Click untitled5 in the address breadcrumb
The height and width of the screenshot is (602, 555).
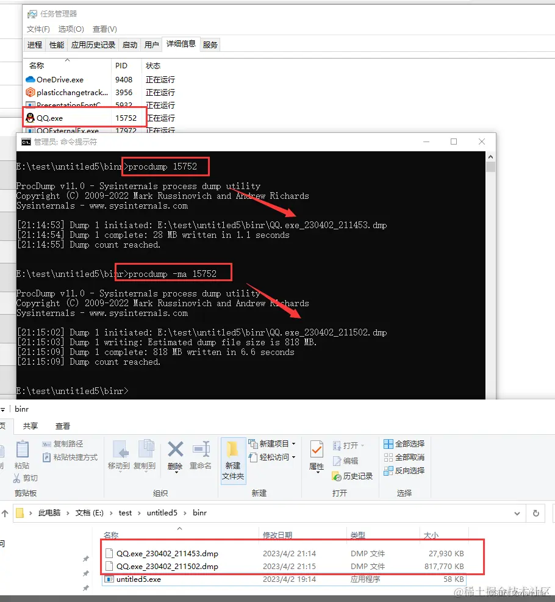[x=162, y=513]
